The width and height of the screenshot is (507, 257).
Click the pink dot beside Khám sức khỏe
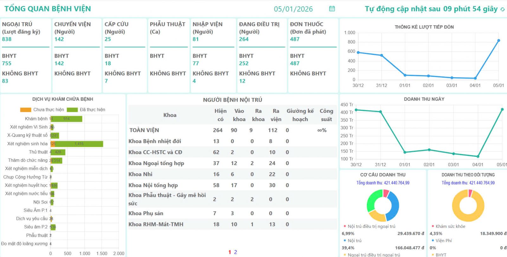pos(433,226)
